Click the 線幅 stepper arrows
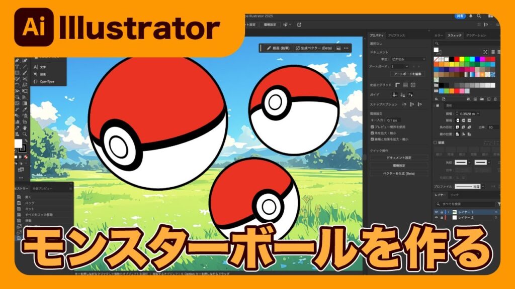 coord(457,113)
